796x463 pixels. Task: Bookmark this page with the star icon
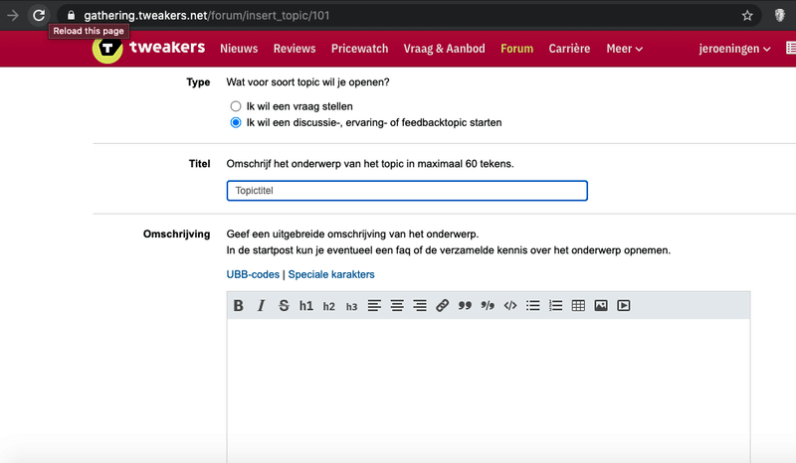pyautogui.click(x=747, y=16)
